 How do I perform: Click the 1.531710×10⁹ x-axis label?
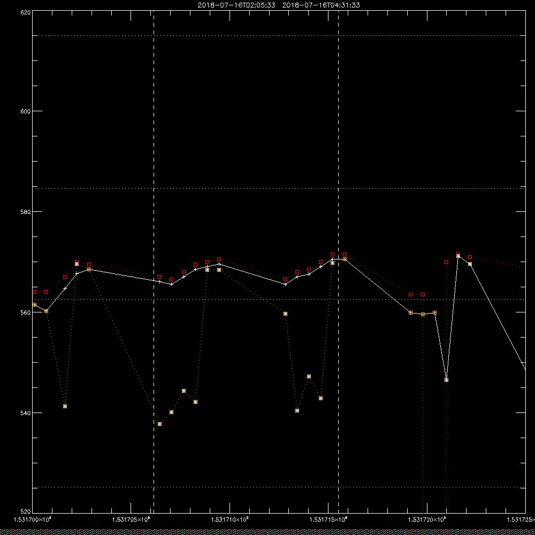point(230,519)
